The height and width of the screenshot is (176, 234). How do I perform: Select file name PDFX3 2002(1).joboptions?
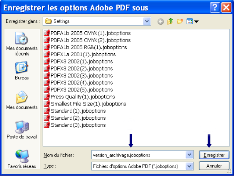pos(82,61)
